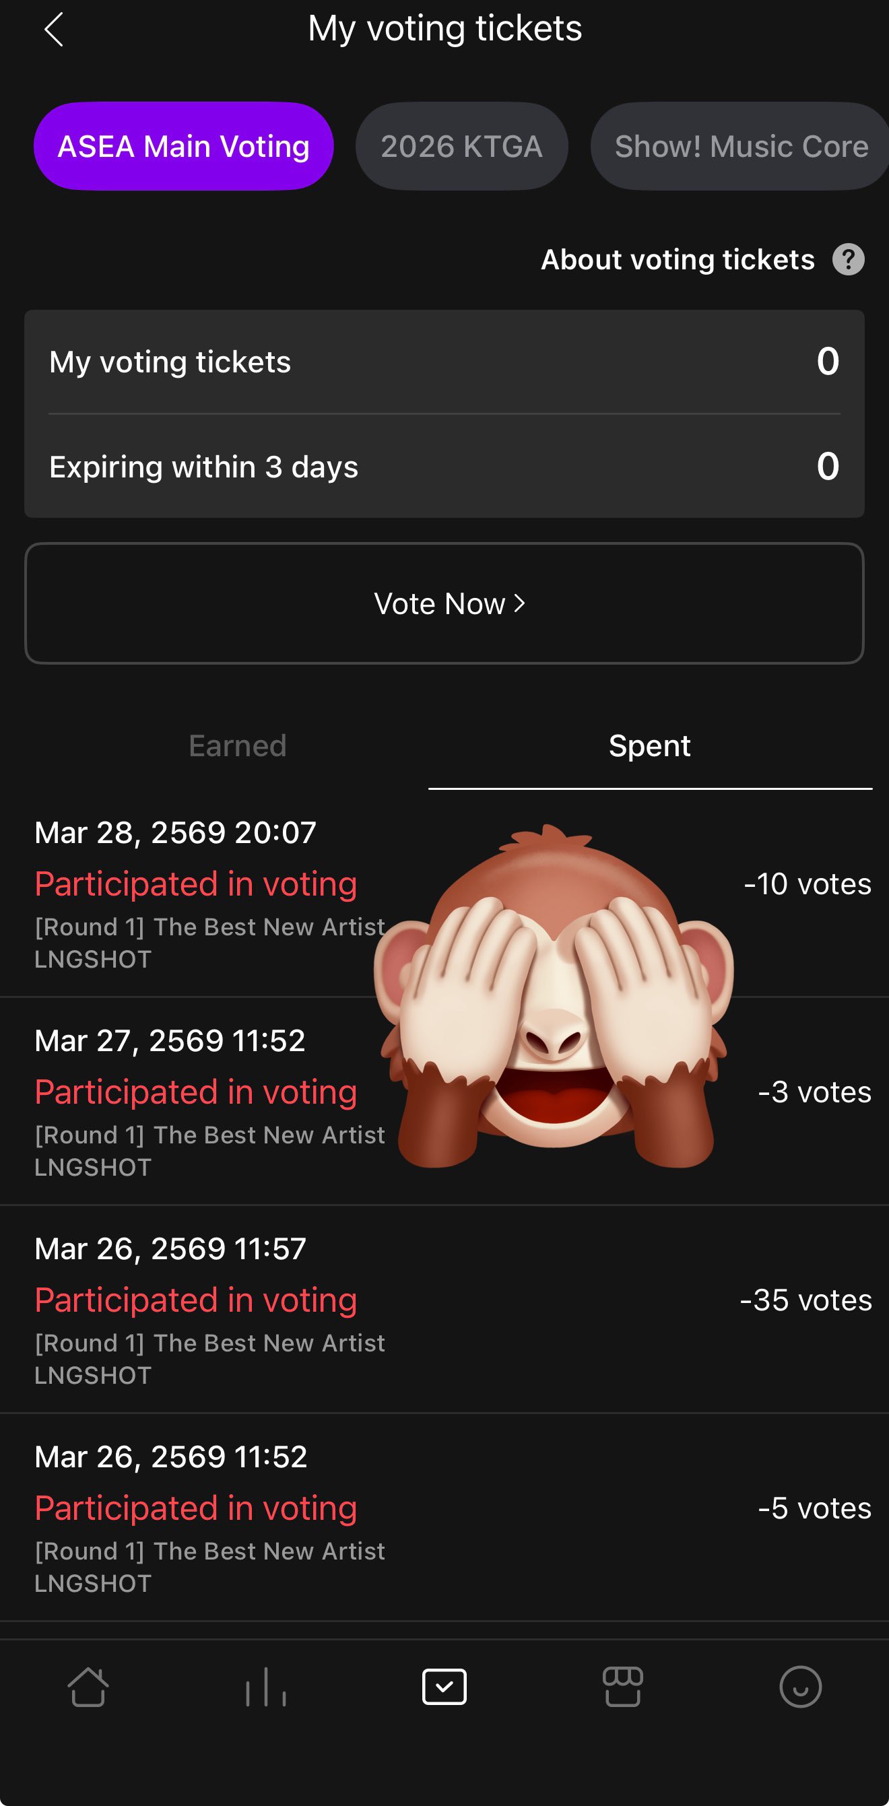Select the ASEA Main Voting chip
The image size is (889, 1806).
point(184,147)
